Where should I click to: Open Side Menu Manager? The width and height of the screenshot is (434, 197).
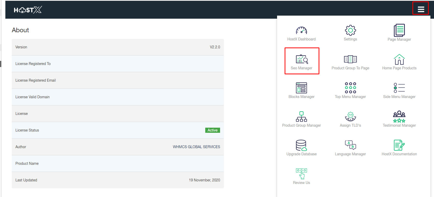click(399, 88)
